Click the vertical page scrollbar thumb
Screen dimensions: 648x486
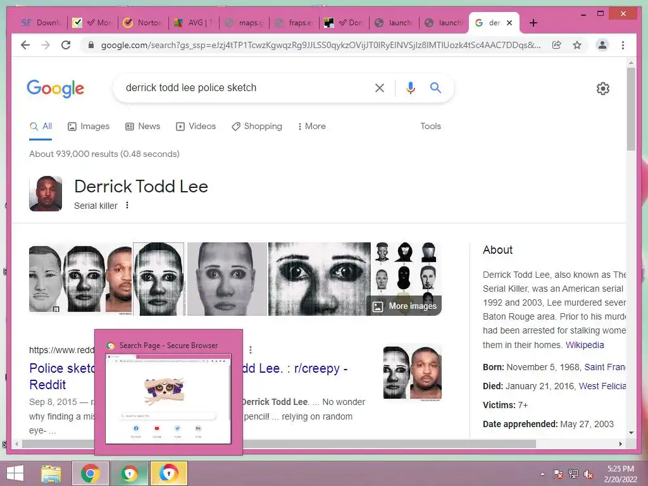[x=631, y=109]
